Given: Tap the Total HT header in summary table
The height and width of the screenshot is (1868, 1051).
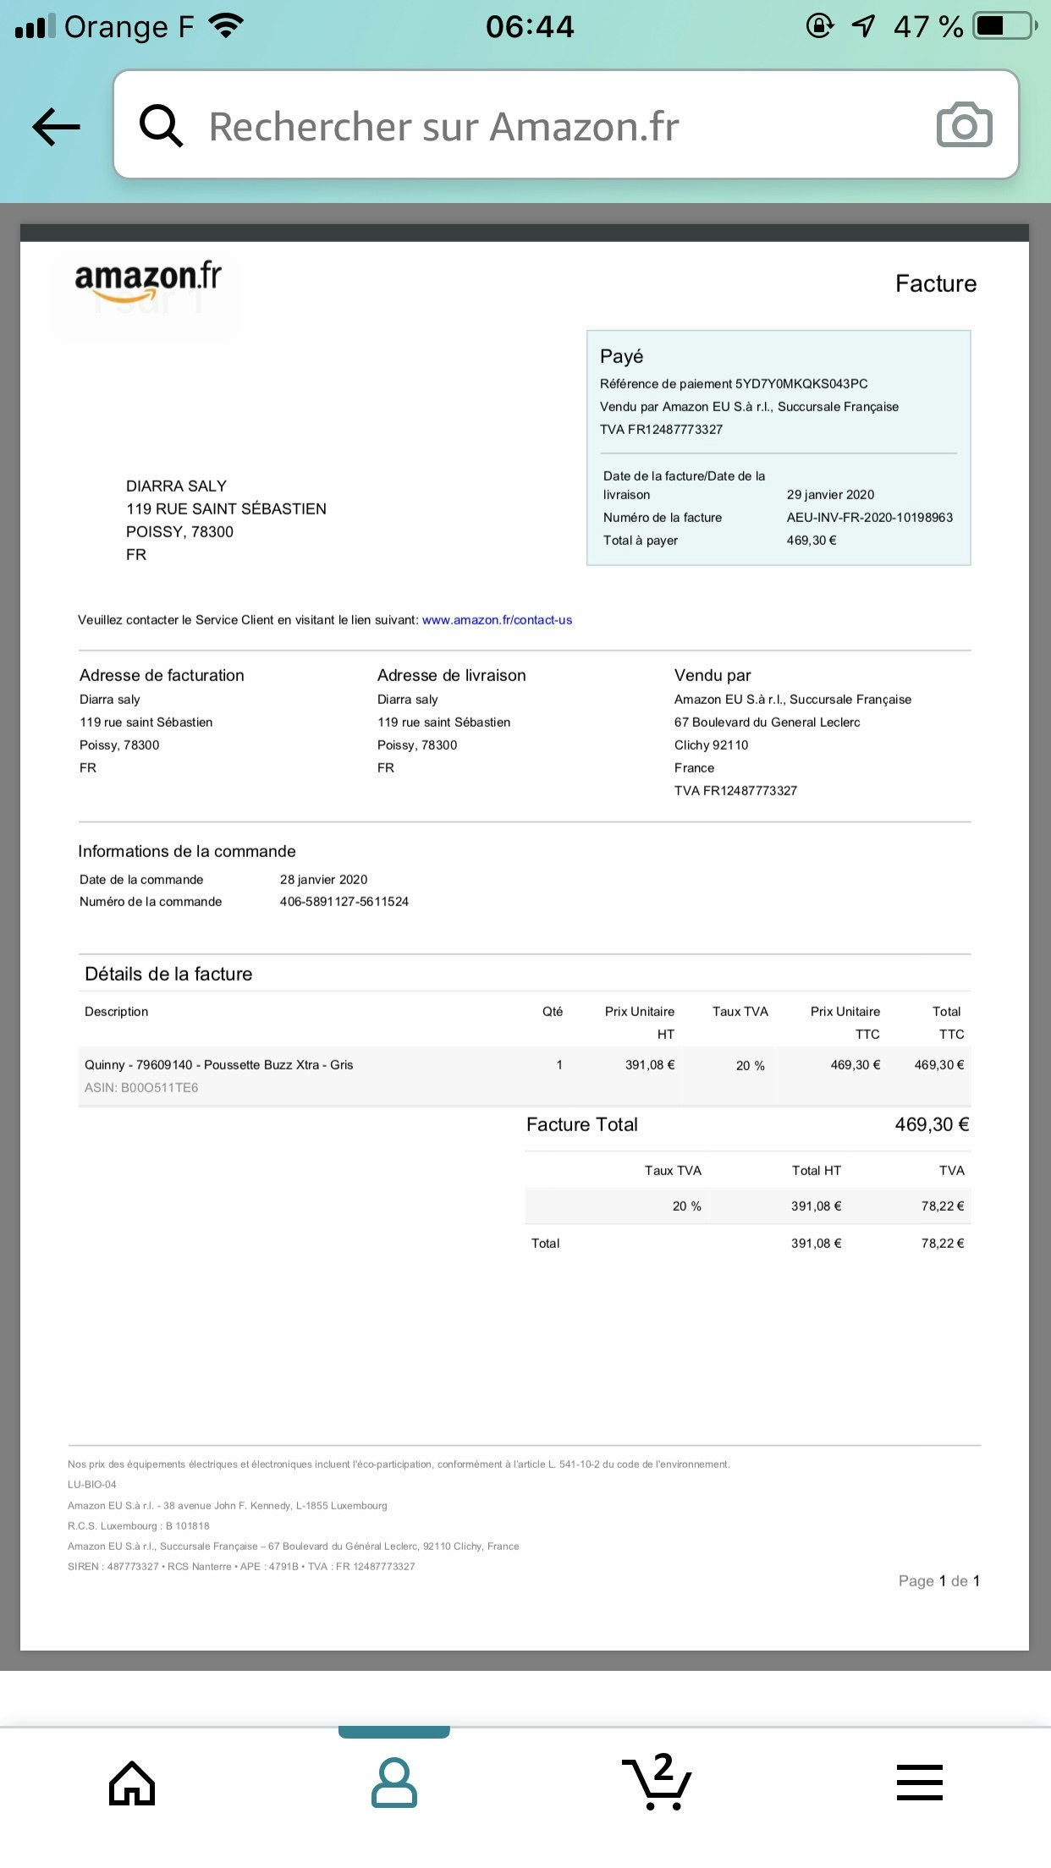Looking at the screenshot, I should (817, 1171).
